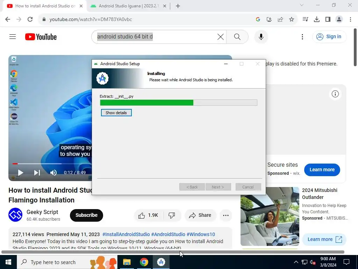Image resolution: width=358 pixels, height=269 pixels.
Task: Open Chrome media controls icon
Action: pos(306,19)
